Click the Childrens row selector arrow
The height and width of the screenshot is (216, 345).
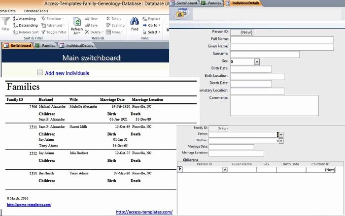(x=180, y=169)
